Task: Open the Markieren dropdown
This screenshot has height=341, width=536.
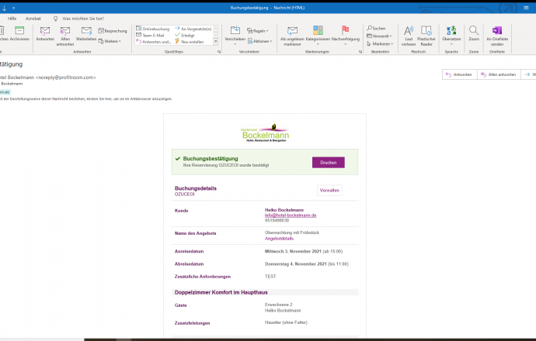Action: [x=380, y=43]
